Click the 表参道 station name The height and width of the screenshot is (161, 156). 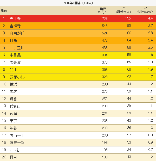point(15,62)
